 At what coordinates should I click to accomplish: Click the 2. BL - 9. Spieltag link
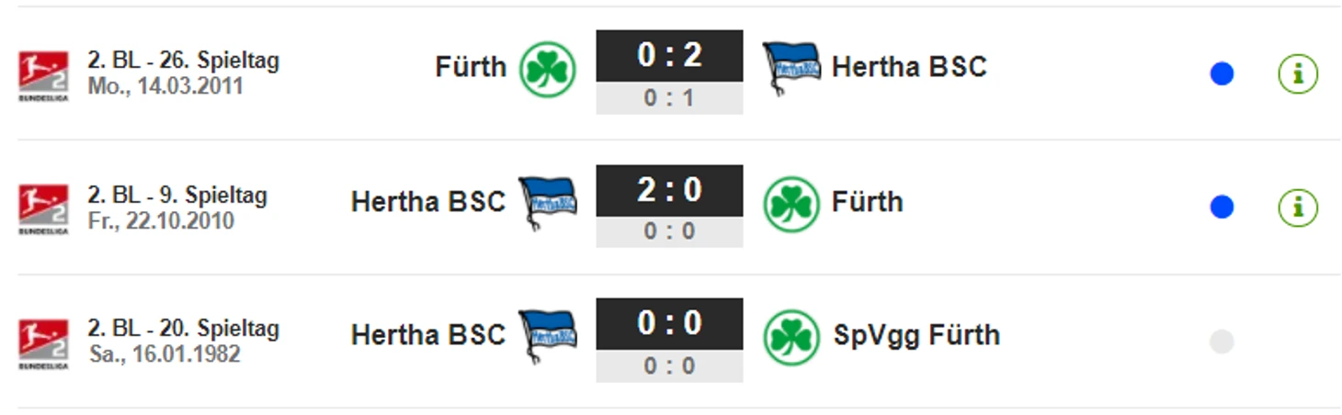(x=177, y=195)
